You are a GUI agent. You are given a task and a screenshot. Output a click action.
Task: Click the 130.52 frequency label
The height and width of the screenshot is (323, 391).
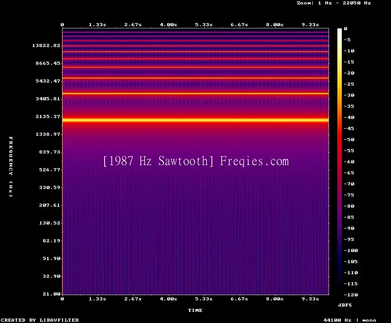click(50, 223)
